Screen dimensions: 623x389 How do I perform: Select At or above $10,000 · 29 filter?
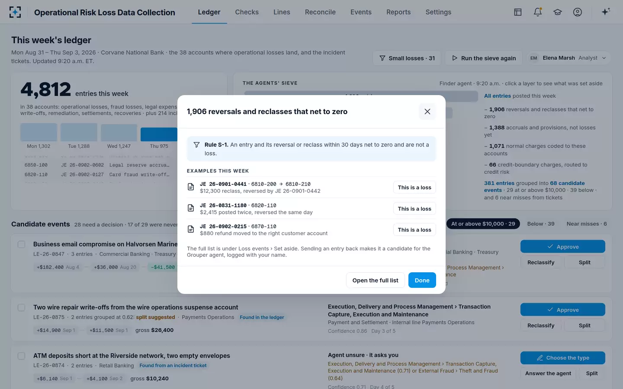click(x=483, y=223)
